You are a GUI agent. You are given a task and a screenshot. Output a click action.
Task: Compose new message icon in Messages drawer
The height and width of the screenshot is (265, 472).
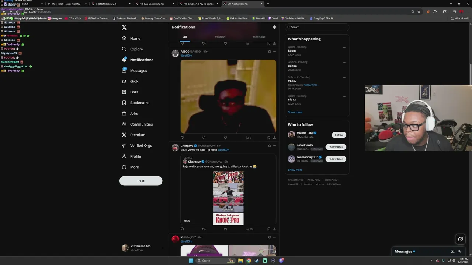click(x=452, y=252)
